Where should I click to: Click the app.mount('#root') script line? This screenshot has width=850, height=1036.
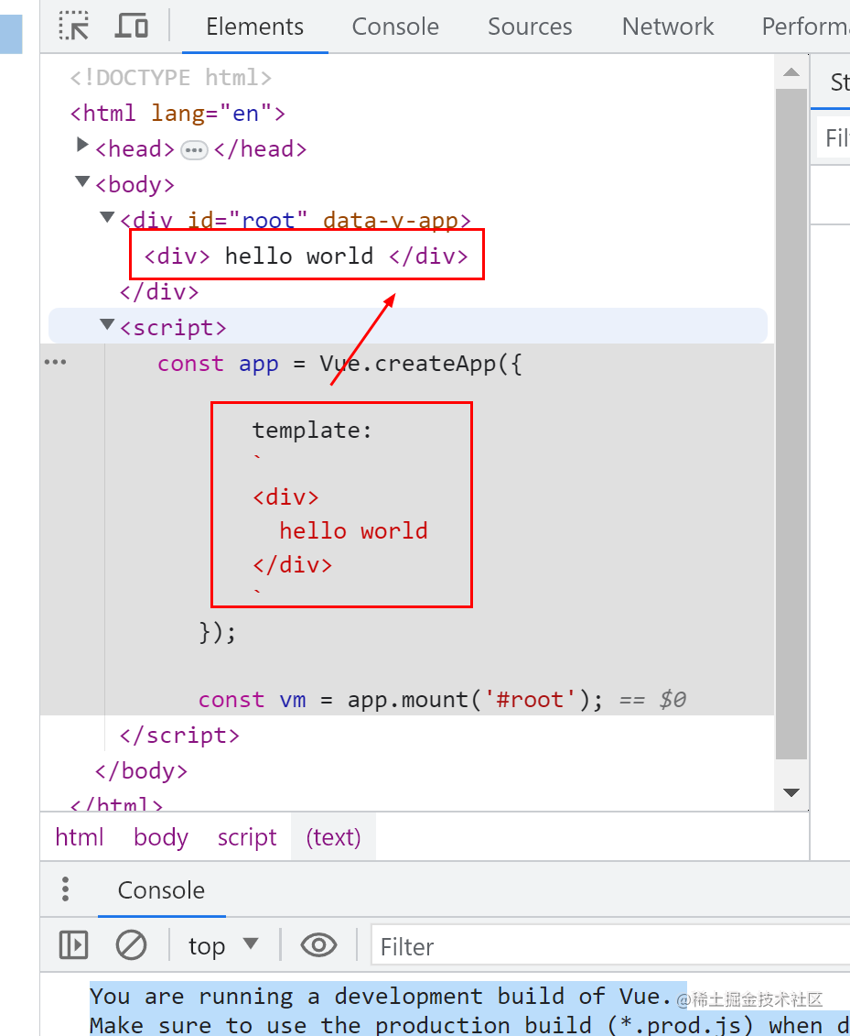coord(402,699)
